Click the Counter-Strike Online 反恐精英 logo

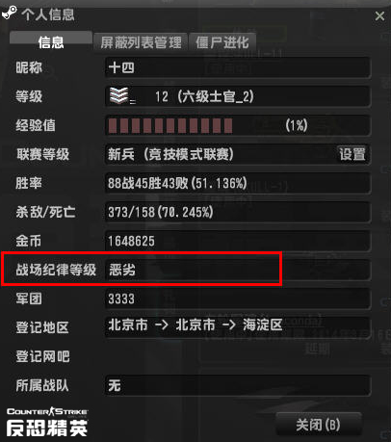47,422
